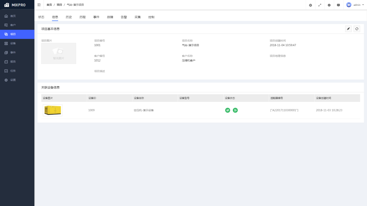The width and height of the screenshot is (367, 206).
Task: Go to 设备 in the sidebar
Action: (13, 43)
